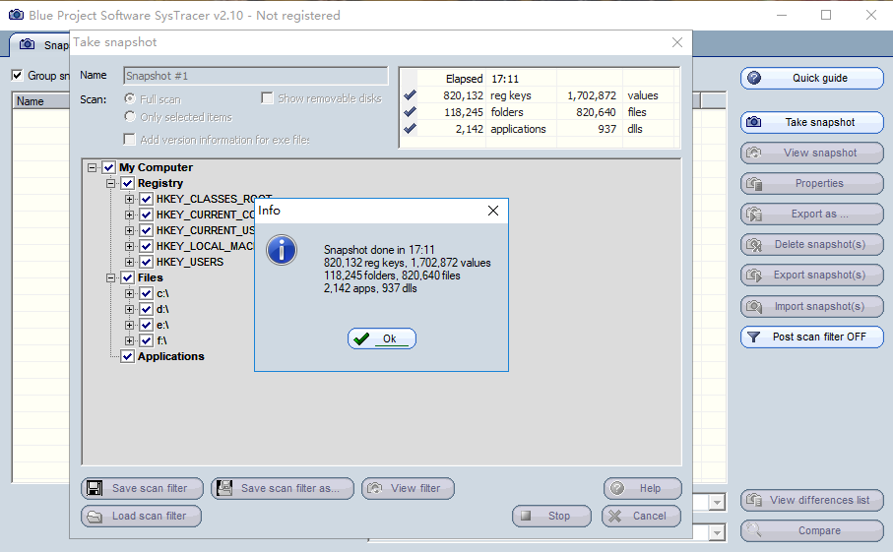Click the funnel icon on Post scan filter
The image size is (893, 552).
point(753,337)
